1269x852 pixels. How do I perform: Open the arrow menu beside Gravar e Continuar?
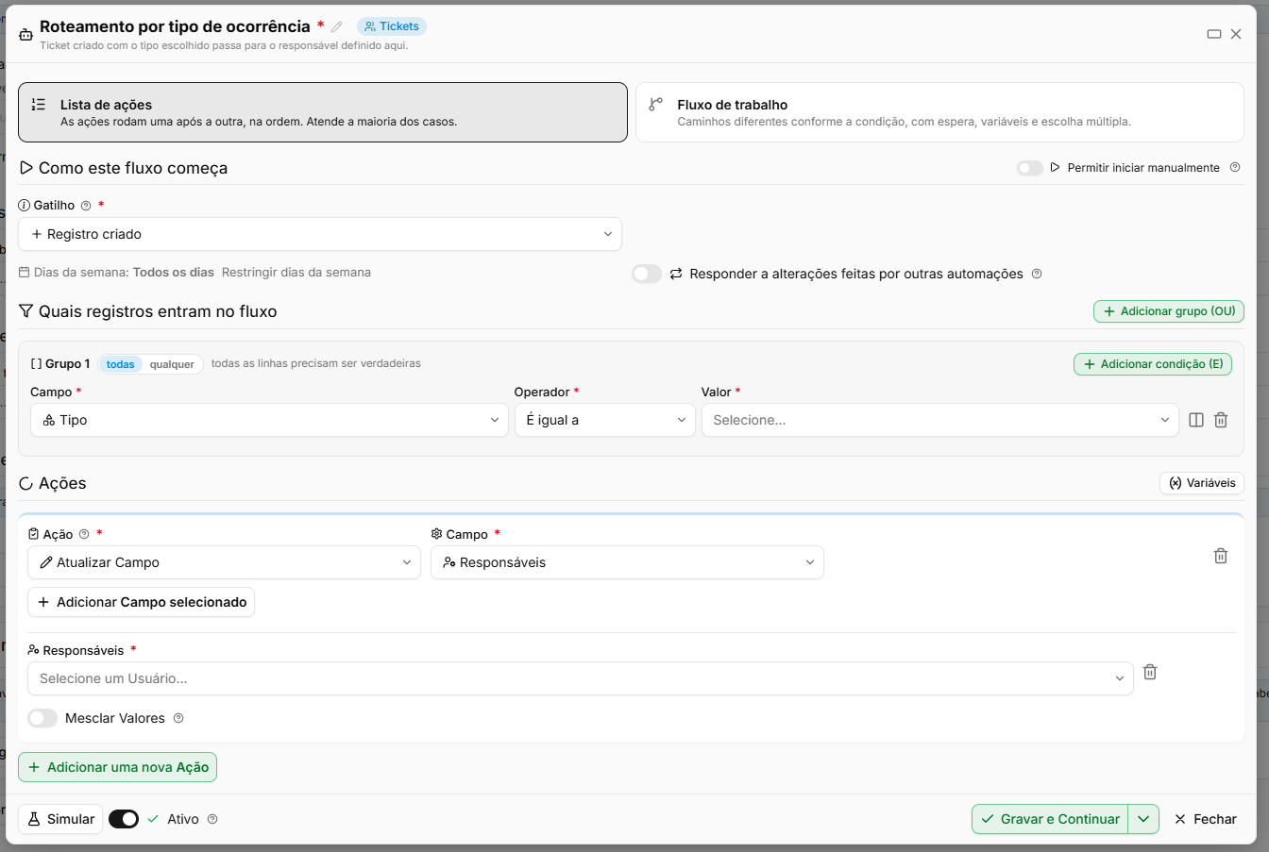(x=1143, y=819)
